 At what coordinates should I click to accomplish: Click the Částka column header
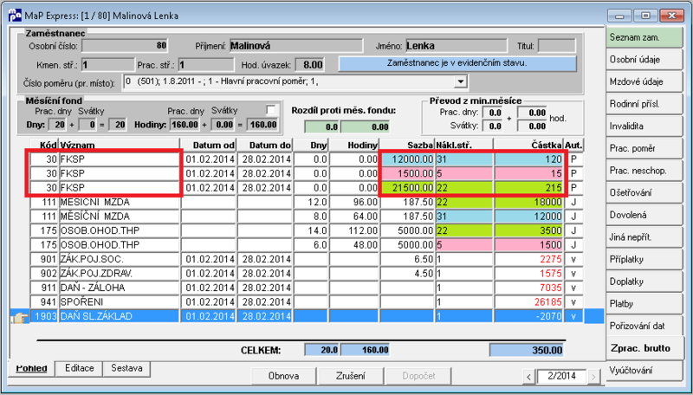click(x=528, y=145)
